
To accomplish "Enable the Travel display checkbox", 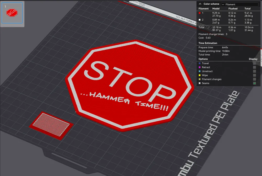I will (255, 63).
